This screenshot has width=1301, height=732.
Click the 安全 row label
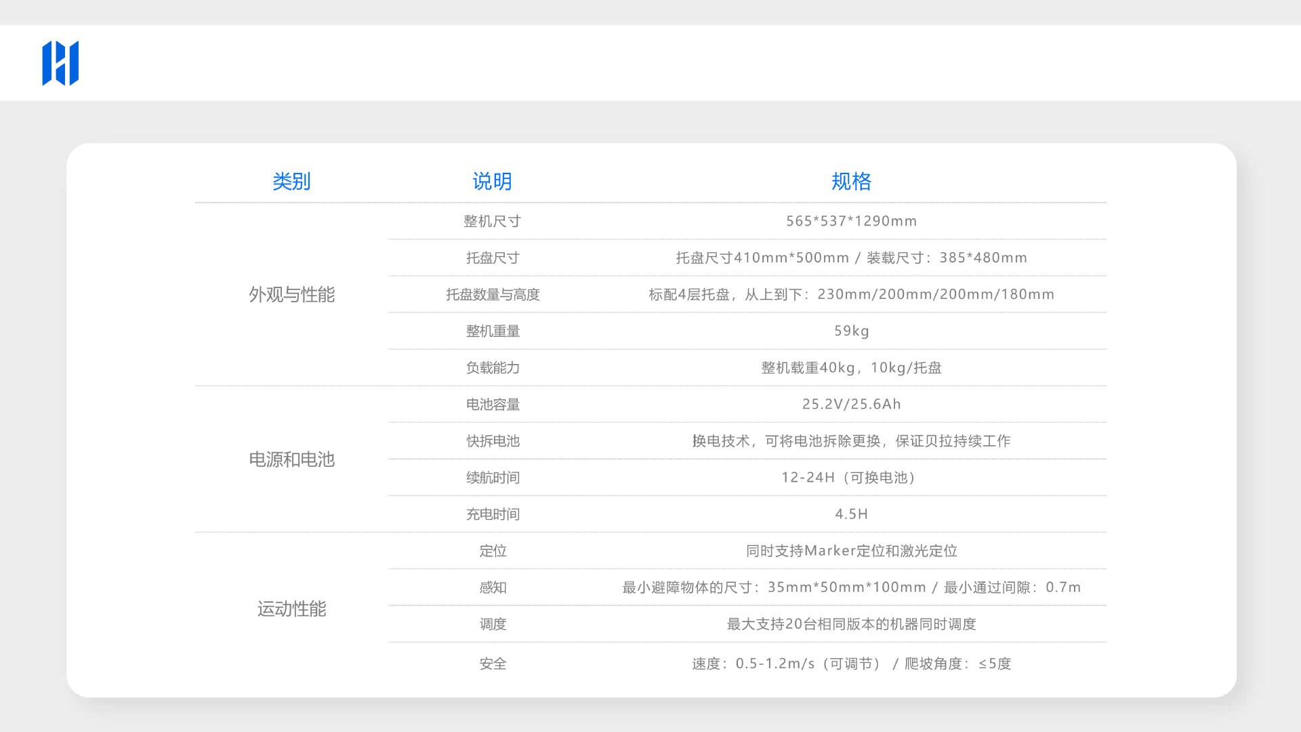point(493,664)
